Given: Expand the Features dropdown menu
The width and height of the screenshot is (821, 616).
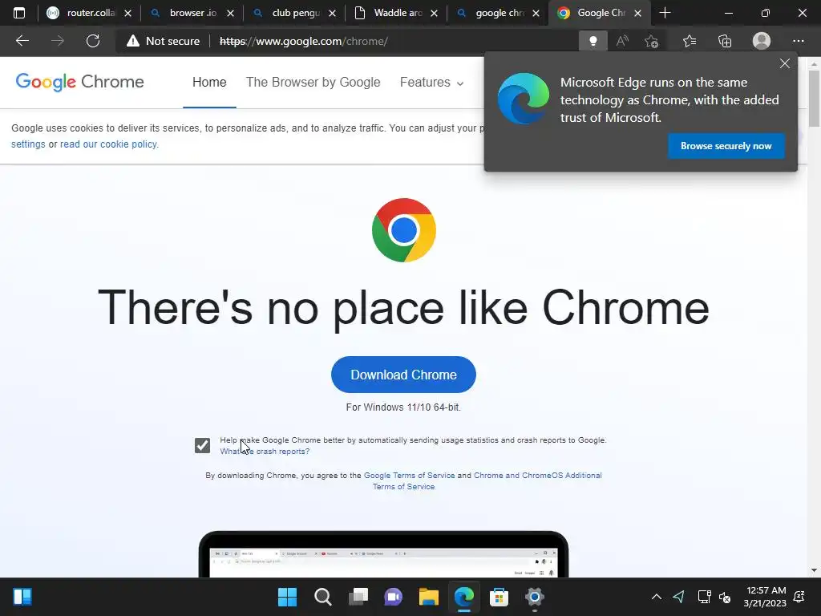Looking at the screenshot, I should 431,83.
